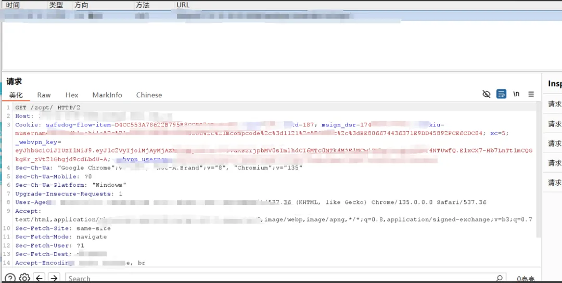Select the highlighted blurred row in history table

[281, 16]
